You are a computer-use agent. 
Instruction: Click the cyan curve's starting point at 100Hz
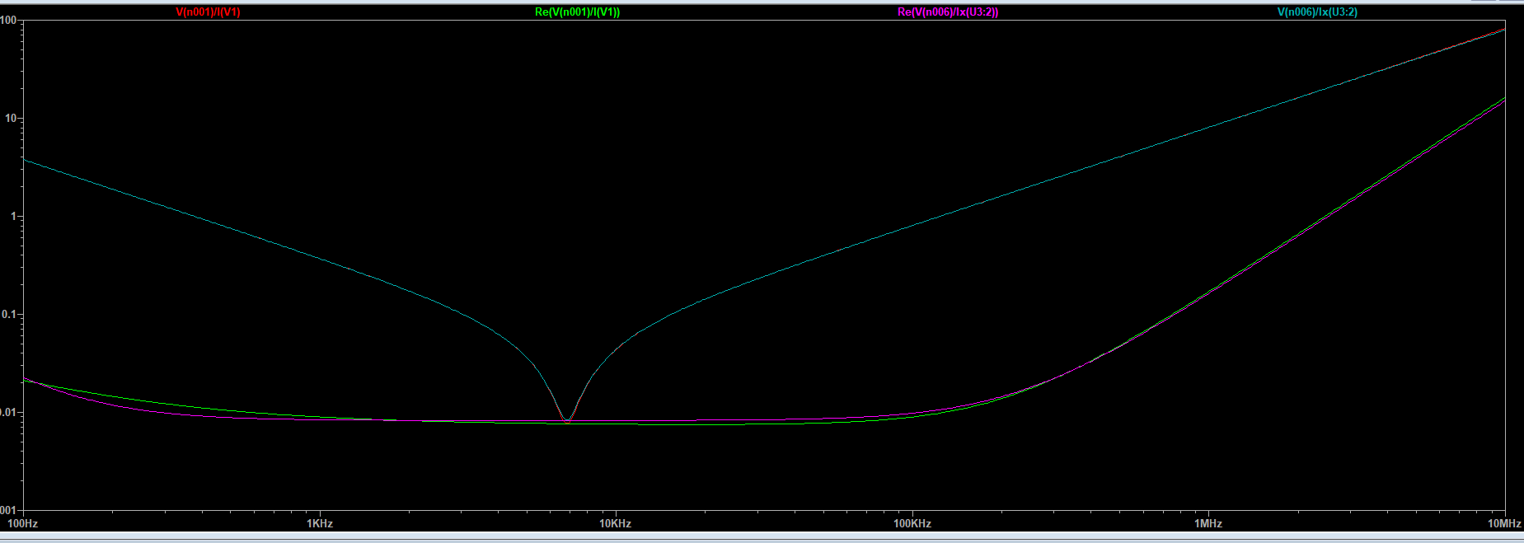(25, 160)
